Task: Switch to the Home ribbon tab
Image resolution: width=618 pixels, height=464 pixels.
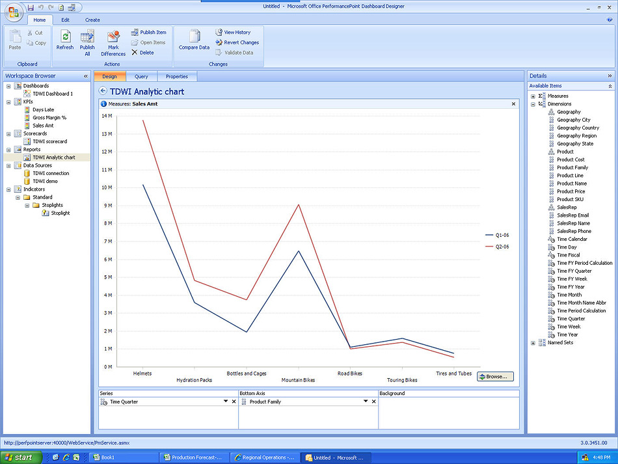Action: [x=40, y=20]
